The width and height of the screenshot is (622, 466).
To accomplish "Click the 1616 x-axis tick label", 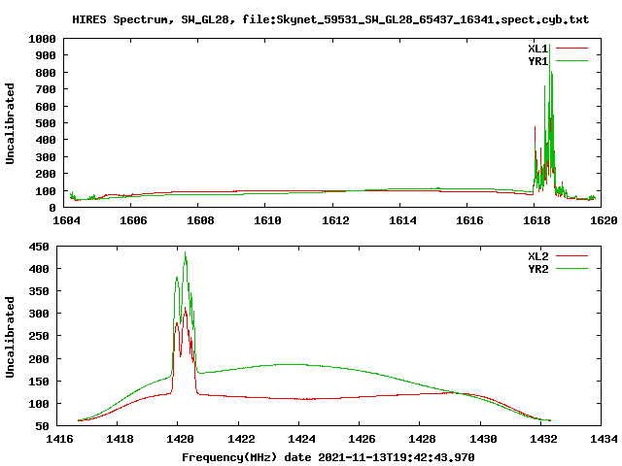I will click(x=469, y=220).
